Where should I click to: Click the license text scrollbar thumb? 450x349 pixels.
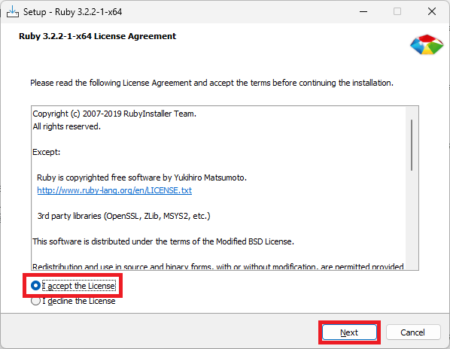coord(412,145)
